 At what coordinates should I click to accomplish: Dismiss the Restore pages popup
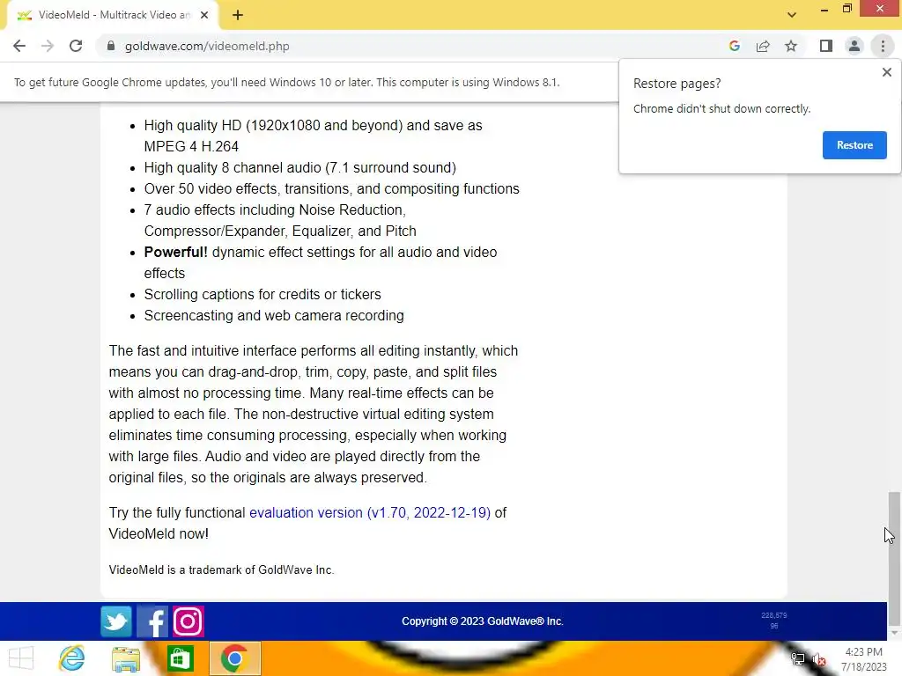click(886, 72)
